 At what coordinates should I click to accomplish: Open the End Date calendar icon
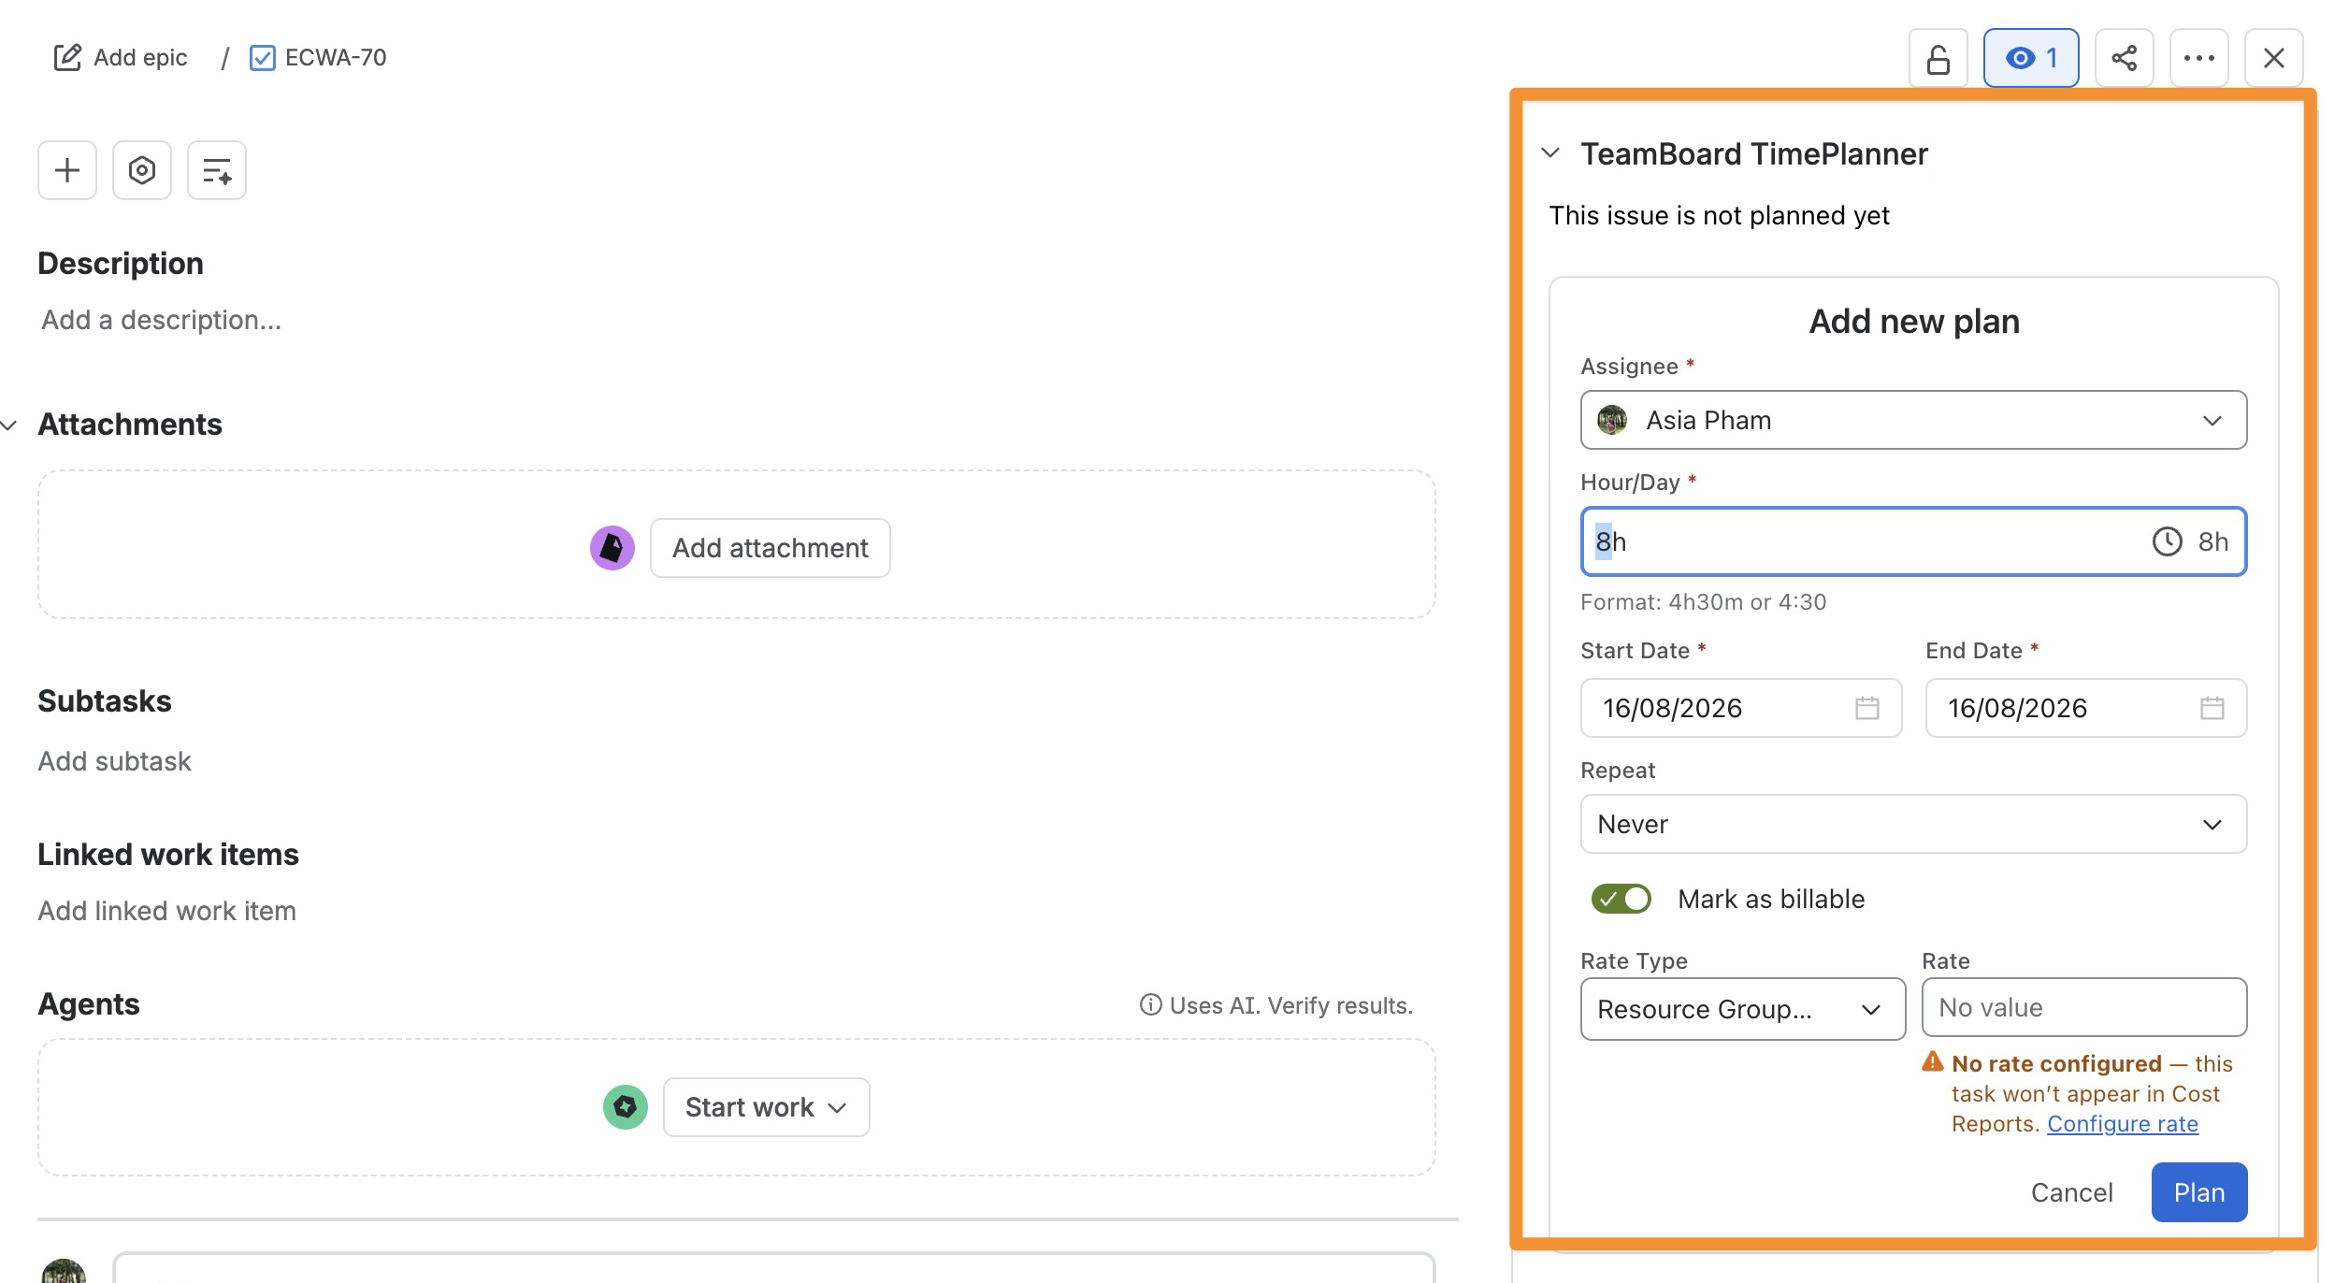(2212, 708)
